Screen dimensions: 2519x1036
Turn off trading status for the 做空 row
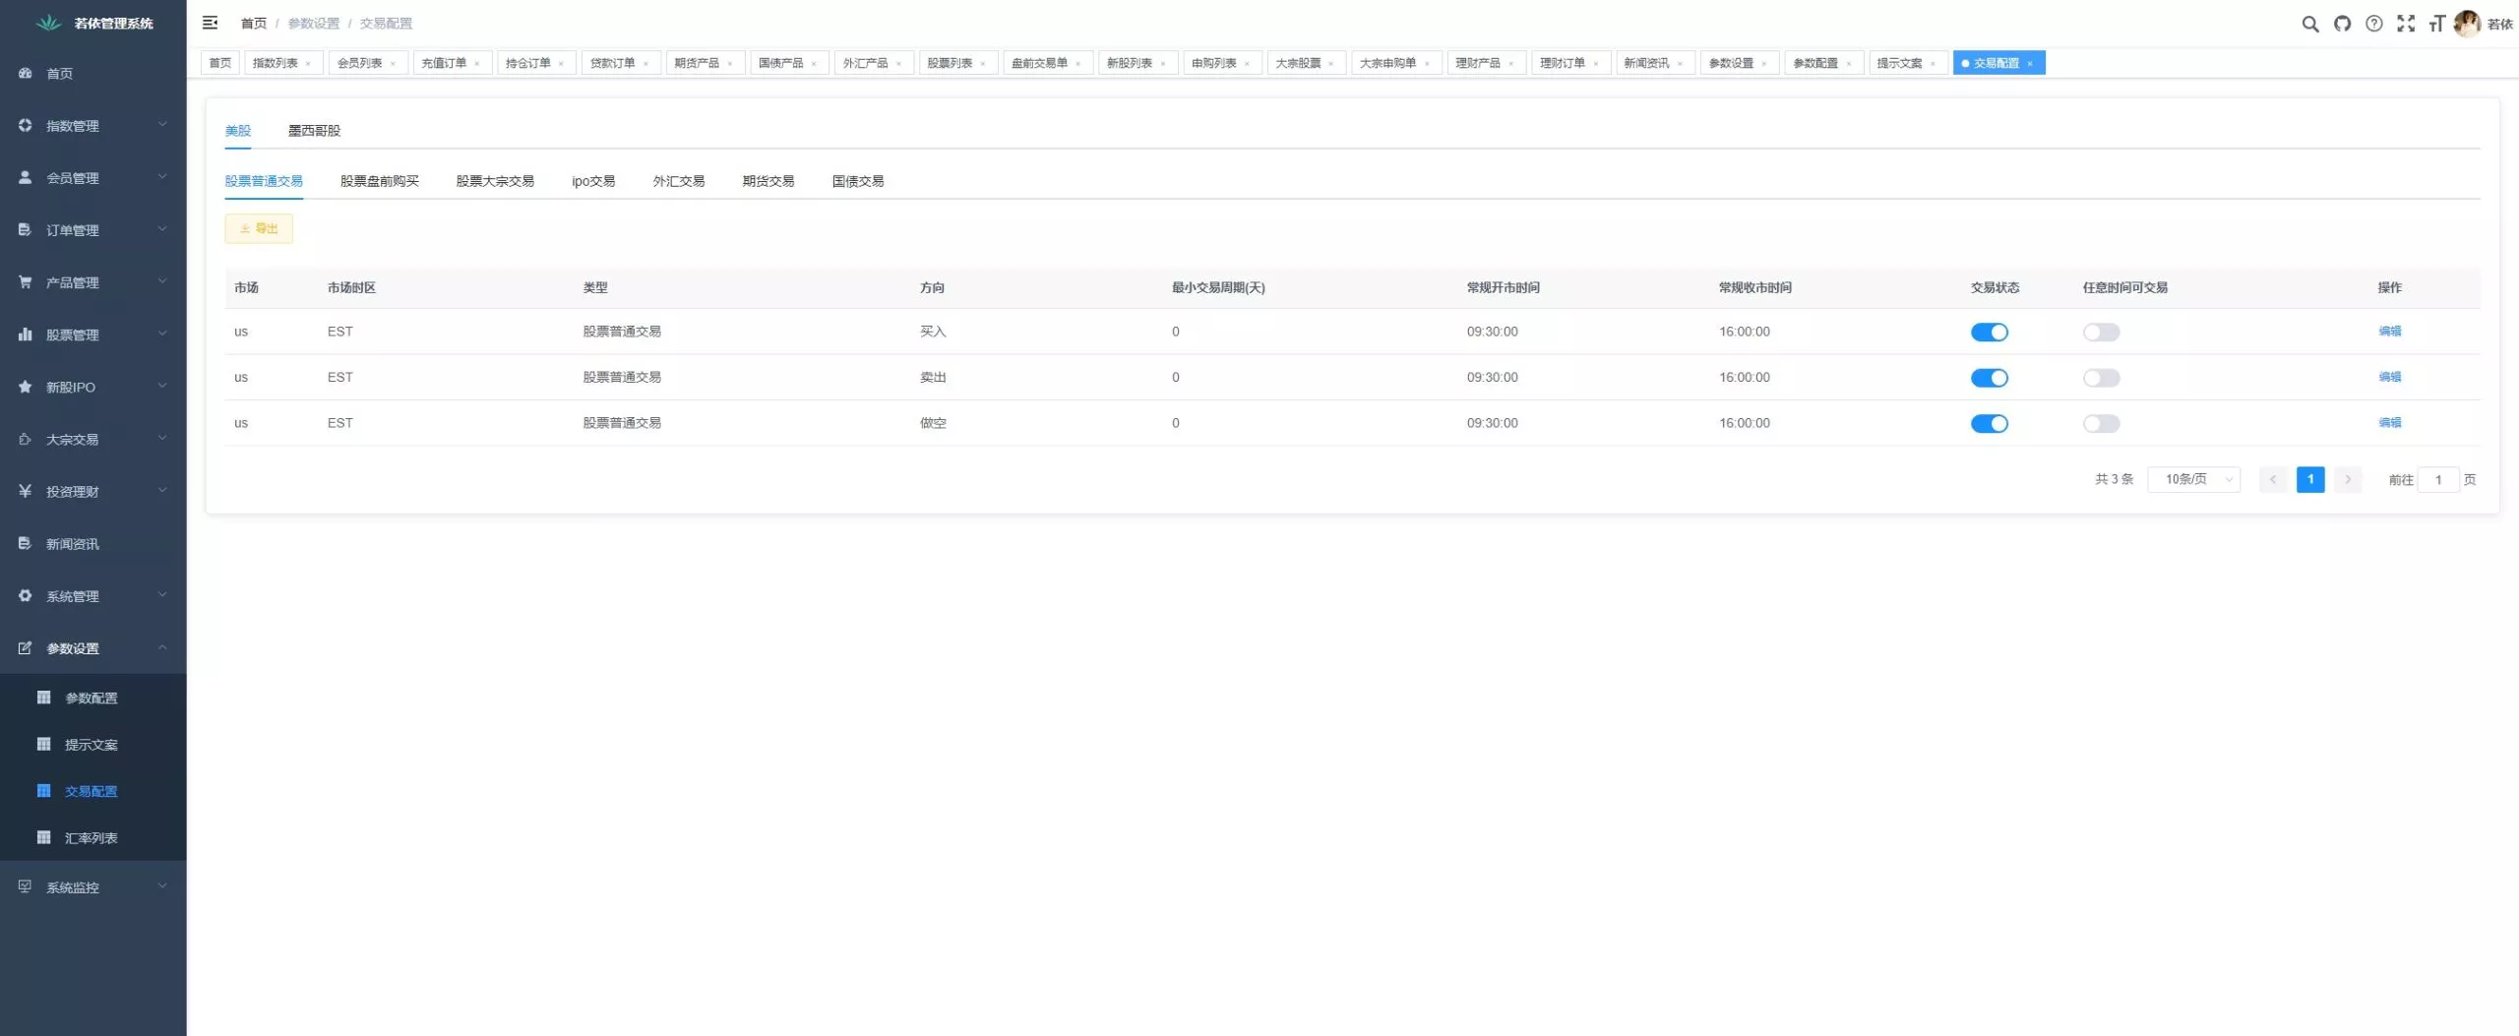1989,424
